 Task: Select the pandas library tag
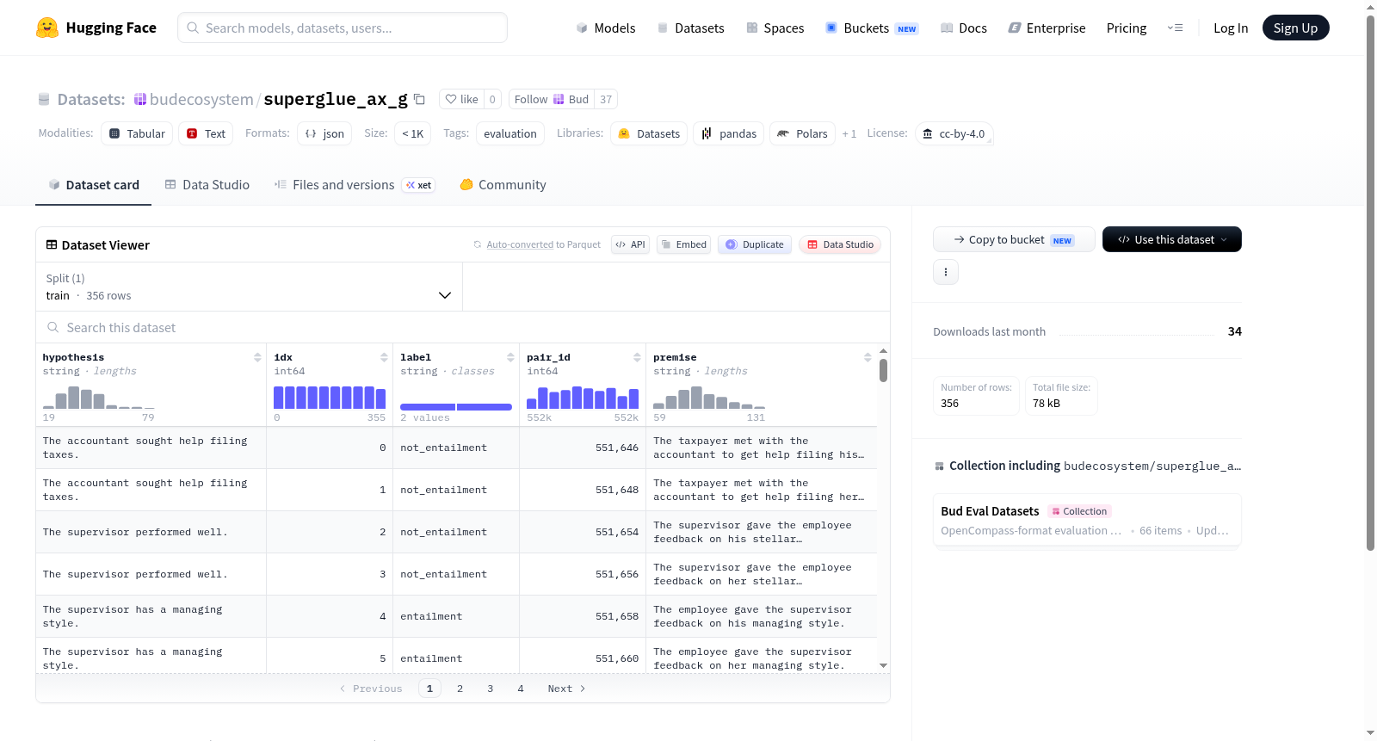728,133
